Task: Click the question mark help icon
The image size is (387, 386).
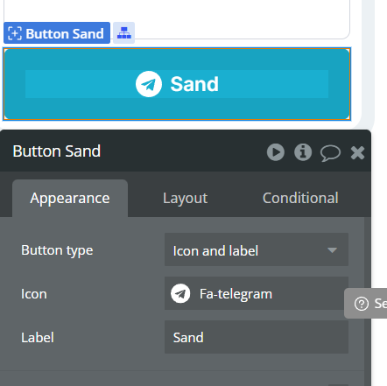Action: [x=362, y=304]
